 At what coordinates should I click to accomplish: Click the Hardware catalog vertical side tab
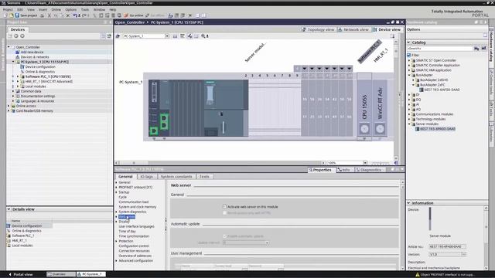point(492,47)
